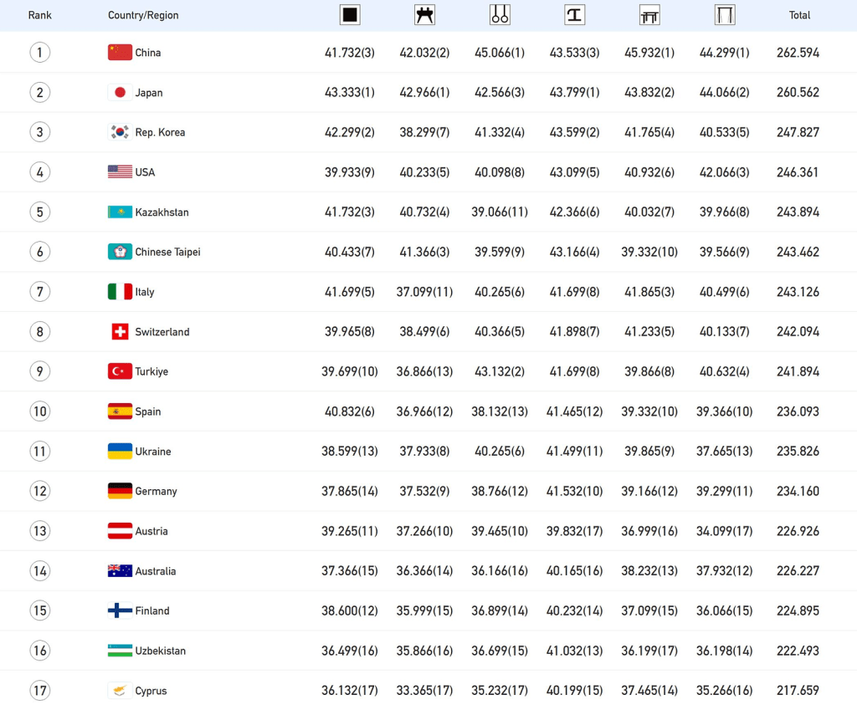Screen dimensions: 857x710
Task: Click the floor exercise apparatus icon
Action: pos(350,14)
